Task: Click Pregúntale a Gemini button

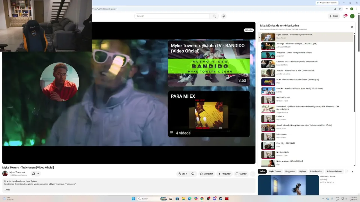Action: 327,3
